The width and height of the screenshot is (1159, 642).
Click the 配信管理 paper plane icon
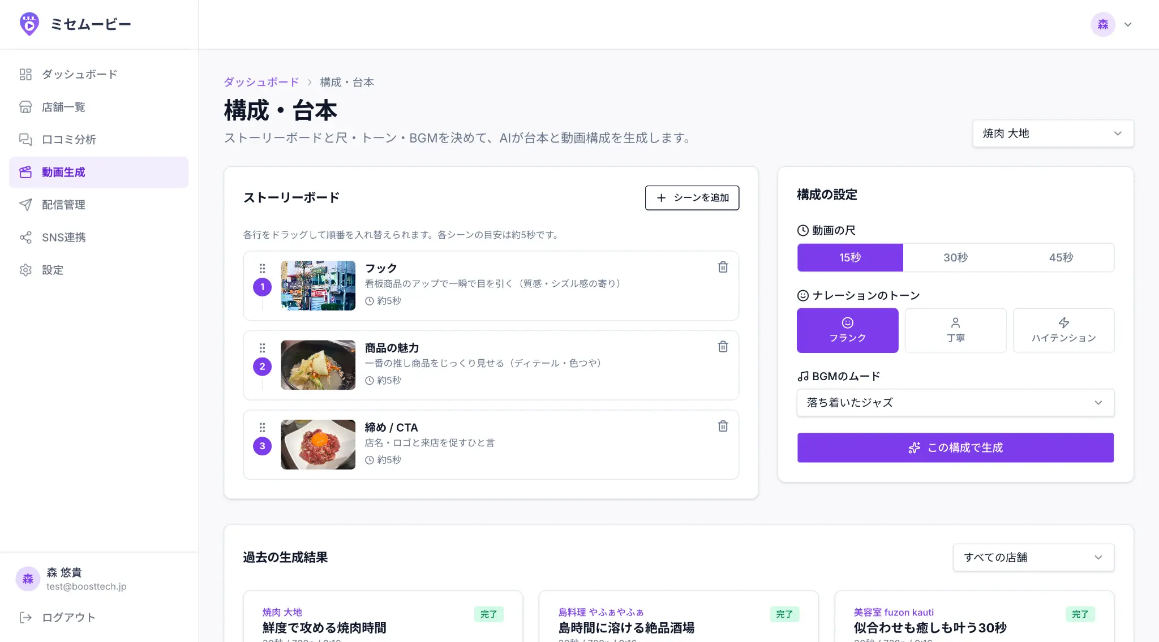coord(25,205)
